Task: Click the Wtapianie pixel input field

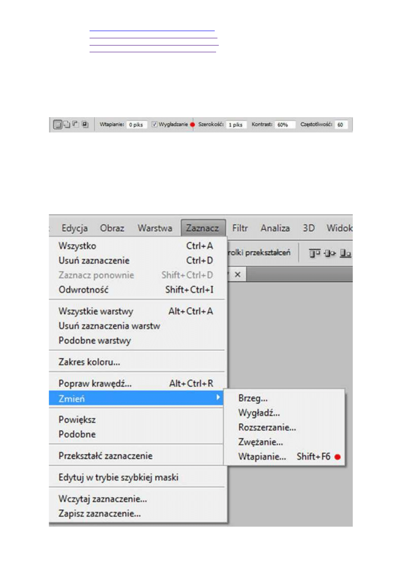Action: click(x=136, y=125)
